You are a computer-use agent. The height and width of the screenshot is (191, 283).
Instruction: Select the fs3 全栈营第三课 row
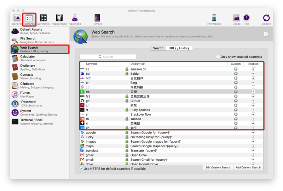pos(172,96)
